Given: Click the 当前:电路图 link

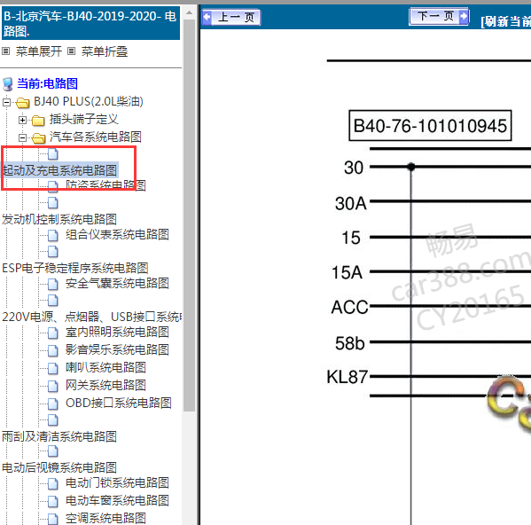Looking at the screenshot, I should coord(47,83).
